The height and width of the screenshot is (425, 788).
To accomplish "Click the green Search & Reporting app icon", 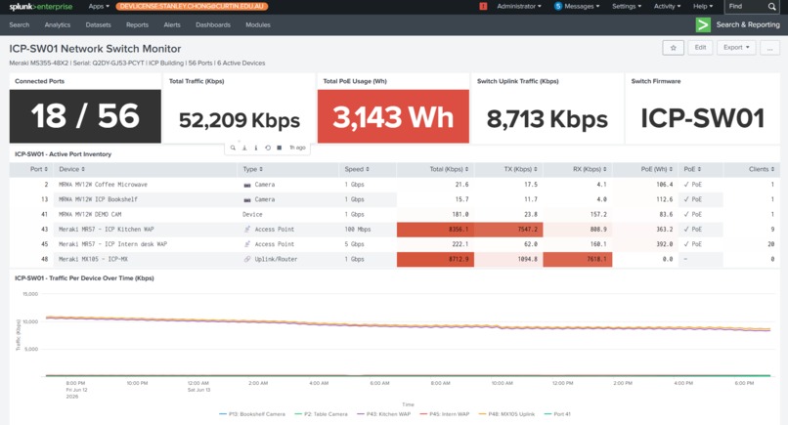I will click(703, 24).
